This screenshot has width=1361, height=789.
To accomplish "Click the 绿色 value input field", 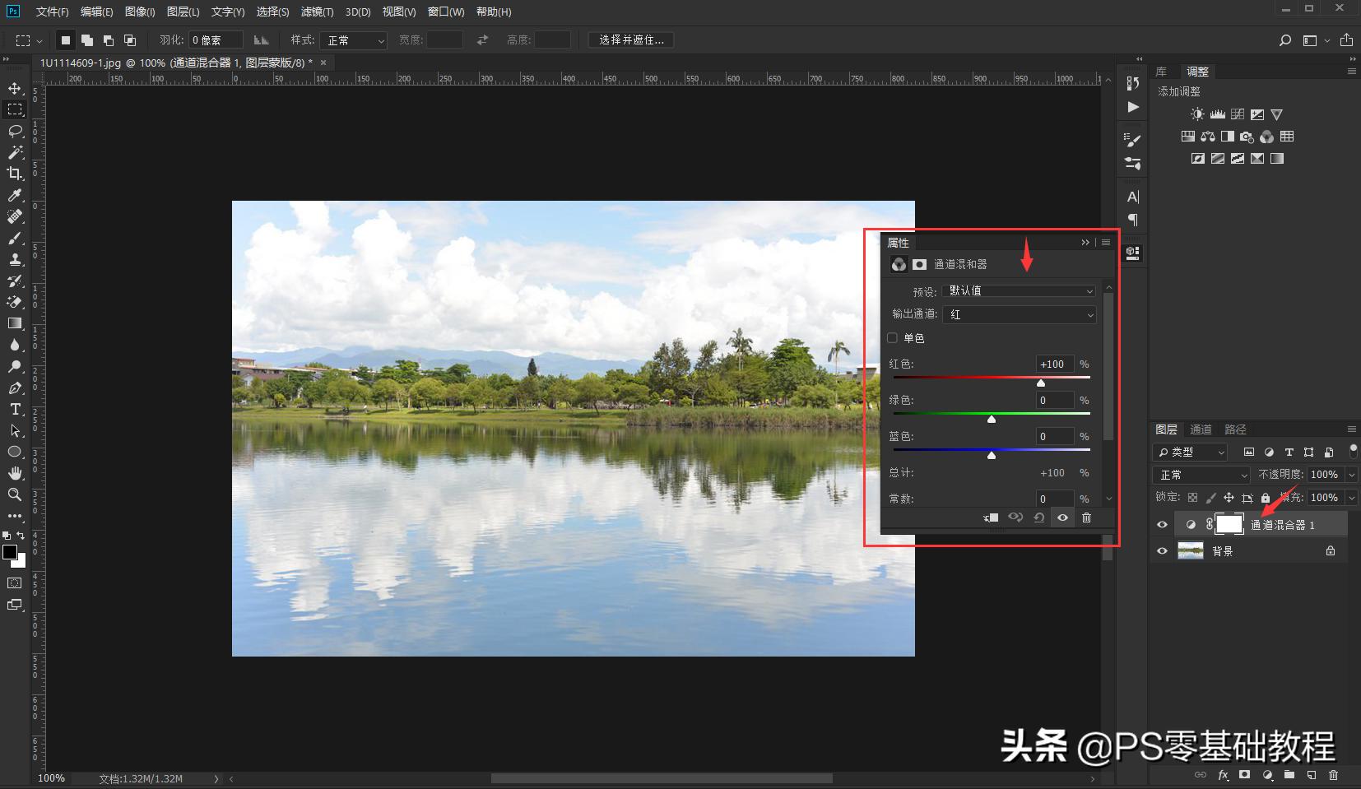I will point(1053,401).
